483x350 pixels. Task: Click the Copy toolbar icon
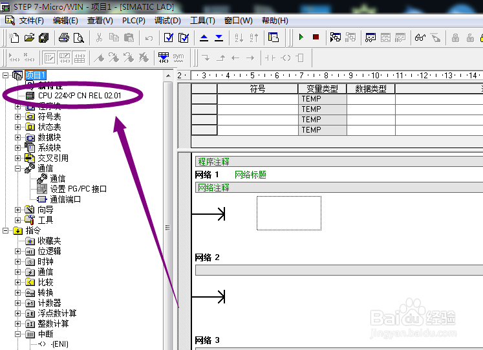click(x=114, y=38)
